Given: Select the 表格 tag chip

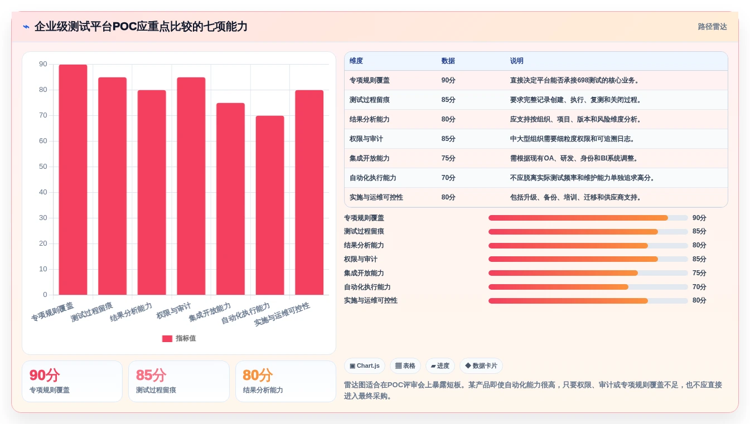Looking at the screenshot, I should 405,366.
